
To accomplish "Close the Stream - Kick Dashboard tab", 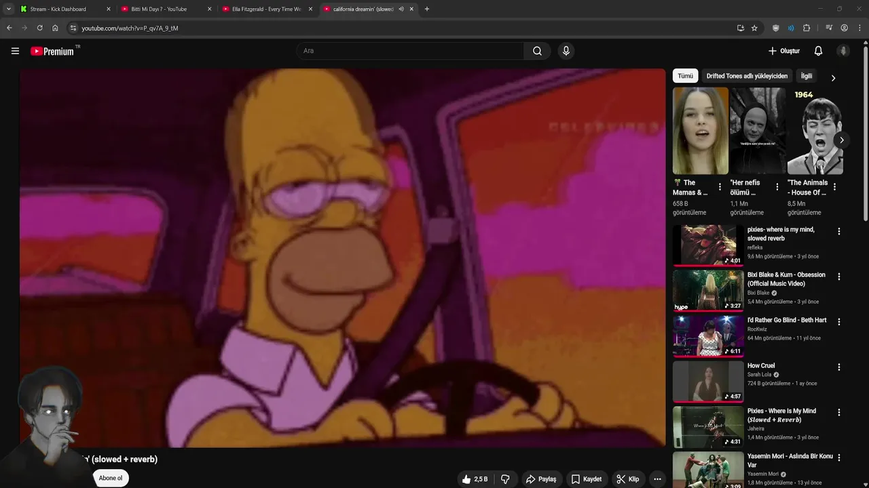I will (108, 9).
